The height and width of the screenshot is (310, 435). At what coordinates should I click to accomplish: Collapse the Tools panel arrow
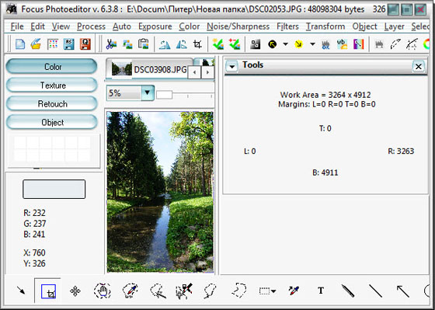pyautogui.click(x=232, y=67)
